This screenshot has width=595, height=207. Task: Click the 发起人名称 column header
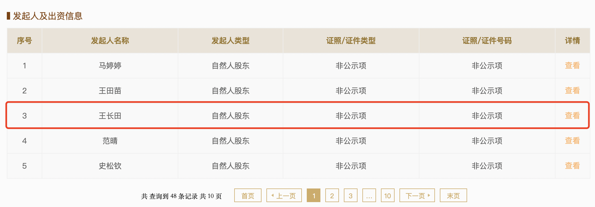[110, 41]
